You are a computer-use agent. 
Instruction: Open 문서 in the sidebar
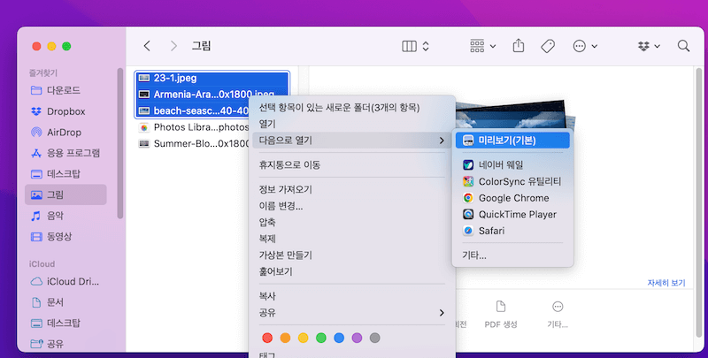pos(65,302)
